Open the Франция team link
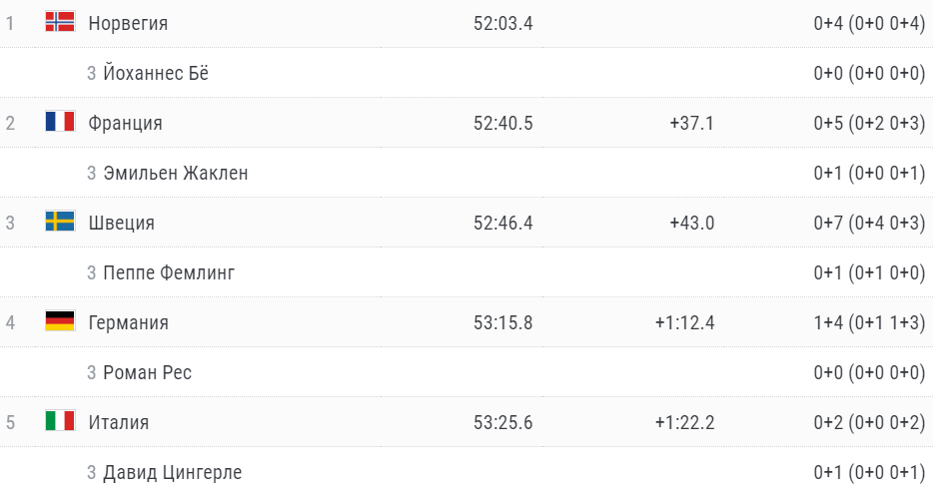This screenshot has height=496, width=933. (x=125, y=123)
